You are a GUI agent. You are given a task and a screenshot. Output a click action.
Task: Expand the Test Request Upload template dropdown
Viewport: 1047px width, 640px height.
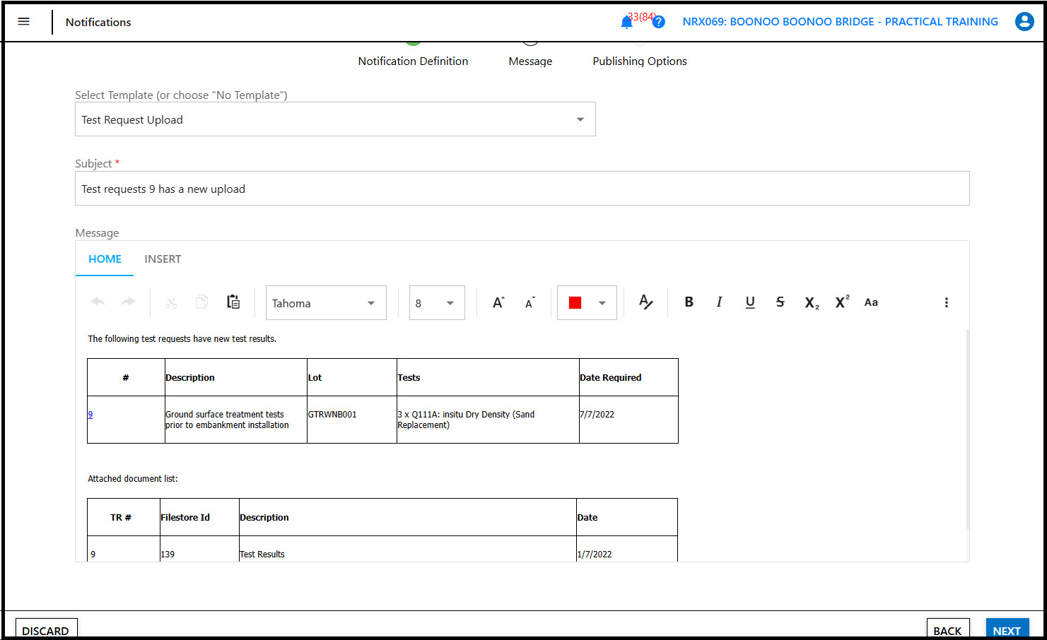click(x=580, y=119)
